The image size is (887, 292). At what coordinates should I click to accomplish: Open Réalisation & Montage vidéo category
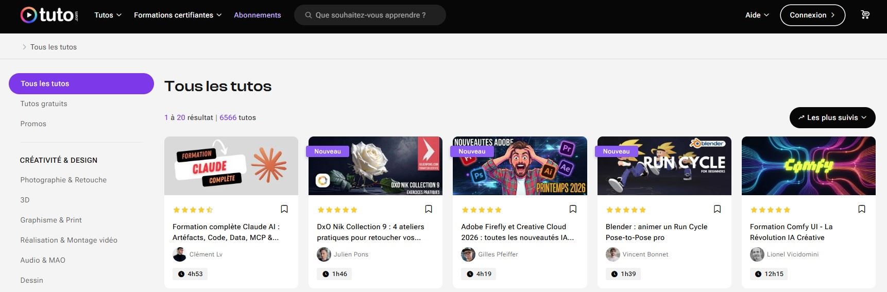coord(69,240)
